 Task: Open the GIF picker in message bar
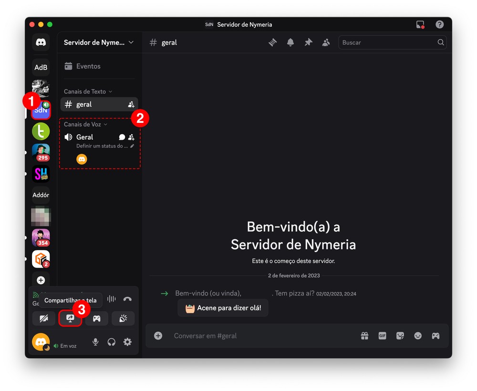click(382, 336)
